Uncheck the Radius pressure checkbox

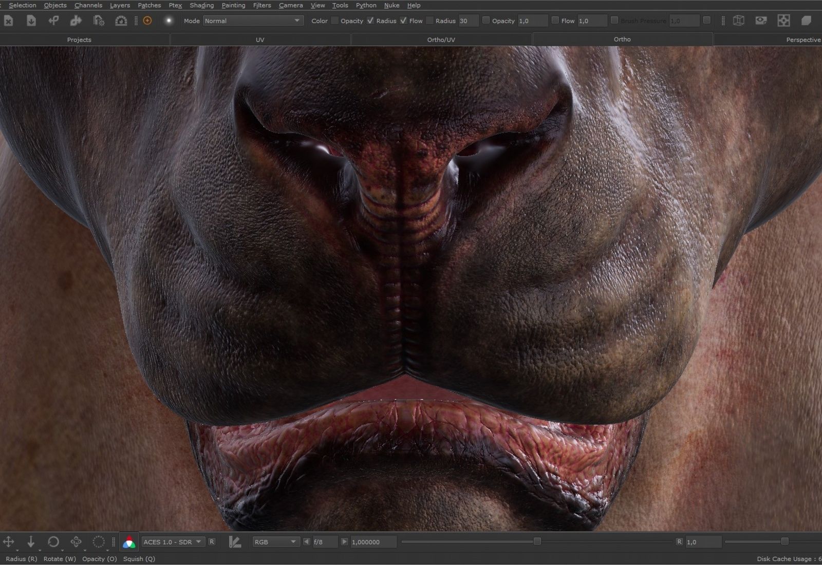point(403,21)
